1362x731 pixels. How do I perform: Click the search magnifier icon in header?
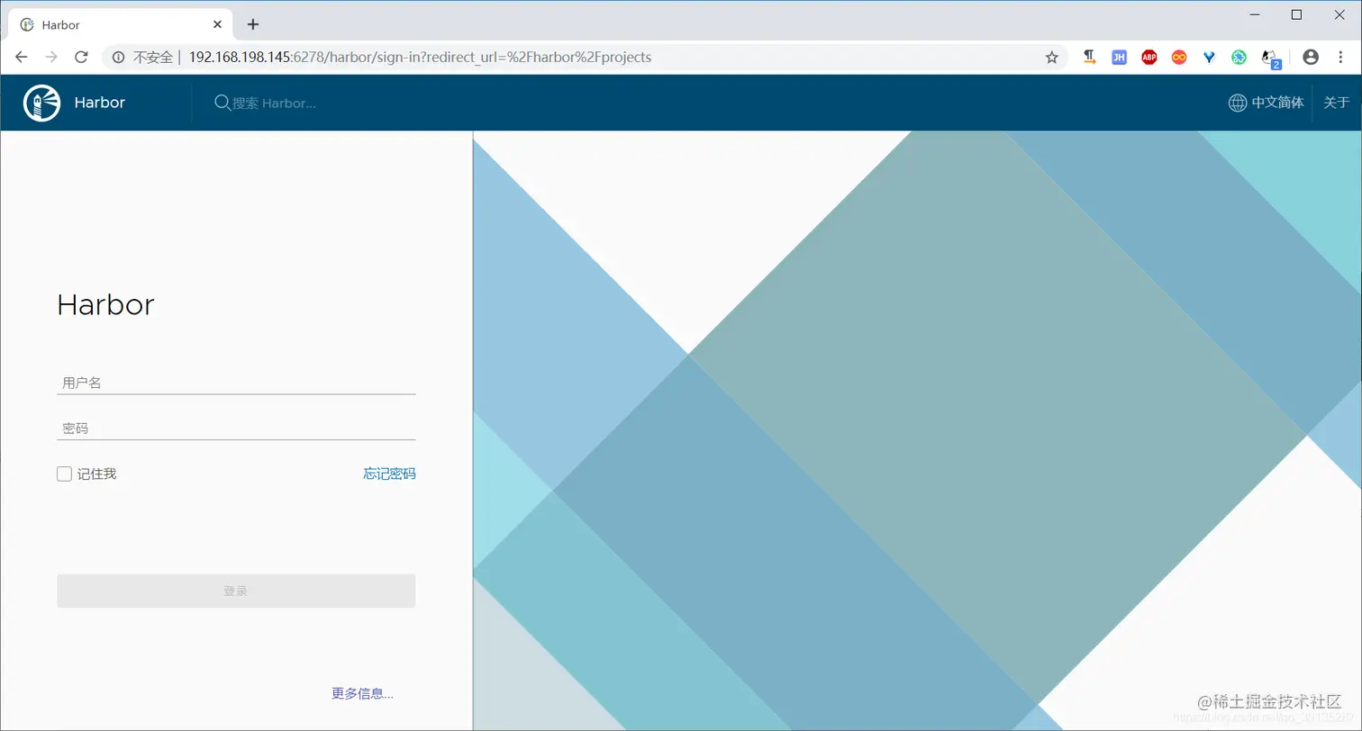click(x=222, y=103)
